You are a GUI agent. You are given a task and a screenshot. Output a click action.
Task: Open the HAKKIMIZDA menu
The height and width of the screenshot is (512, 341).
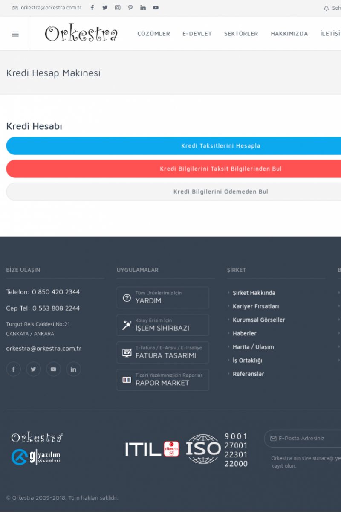coord(289,34)
